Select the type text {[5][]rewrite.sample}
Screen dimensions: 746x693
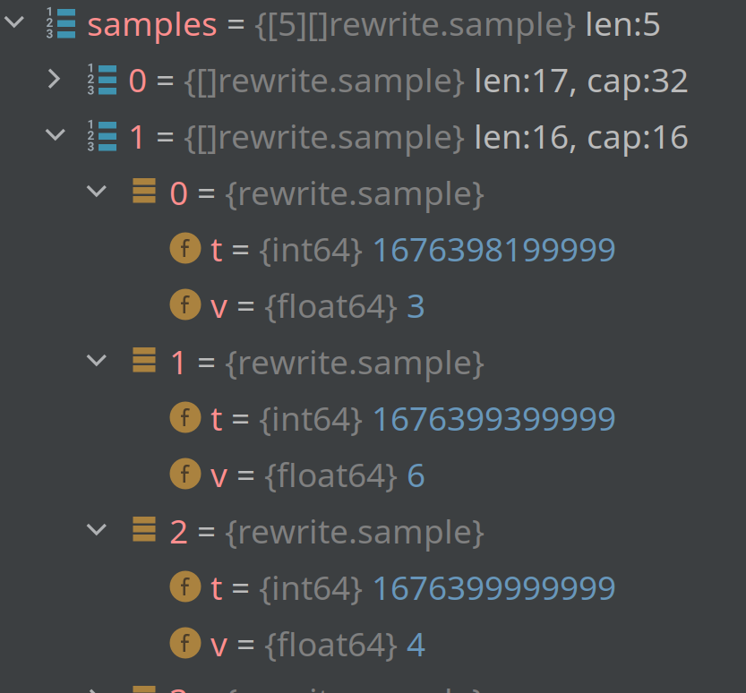pyautogui.click(x=416, y=25)
